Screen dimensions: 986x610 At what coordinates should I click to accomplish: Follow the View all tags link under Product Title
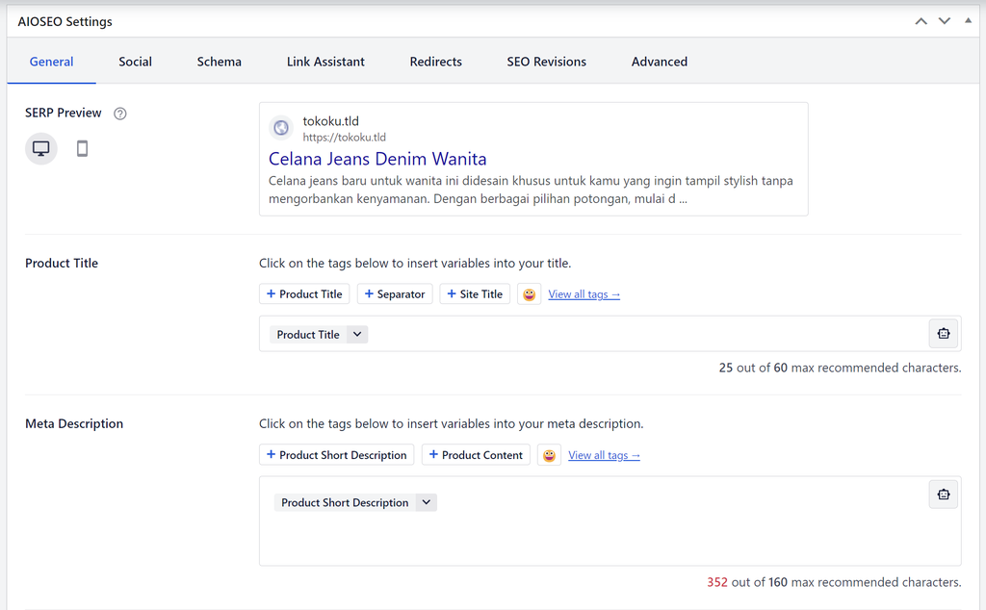click(584, 293)
